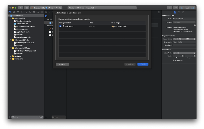Expand the Products folder
The height and width of the screenshot is (129, 204).
[11, 56]
